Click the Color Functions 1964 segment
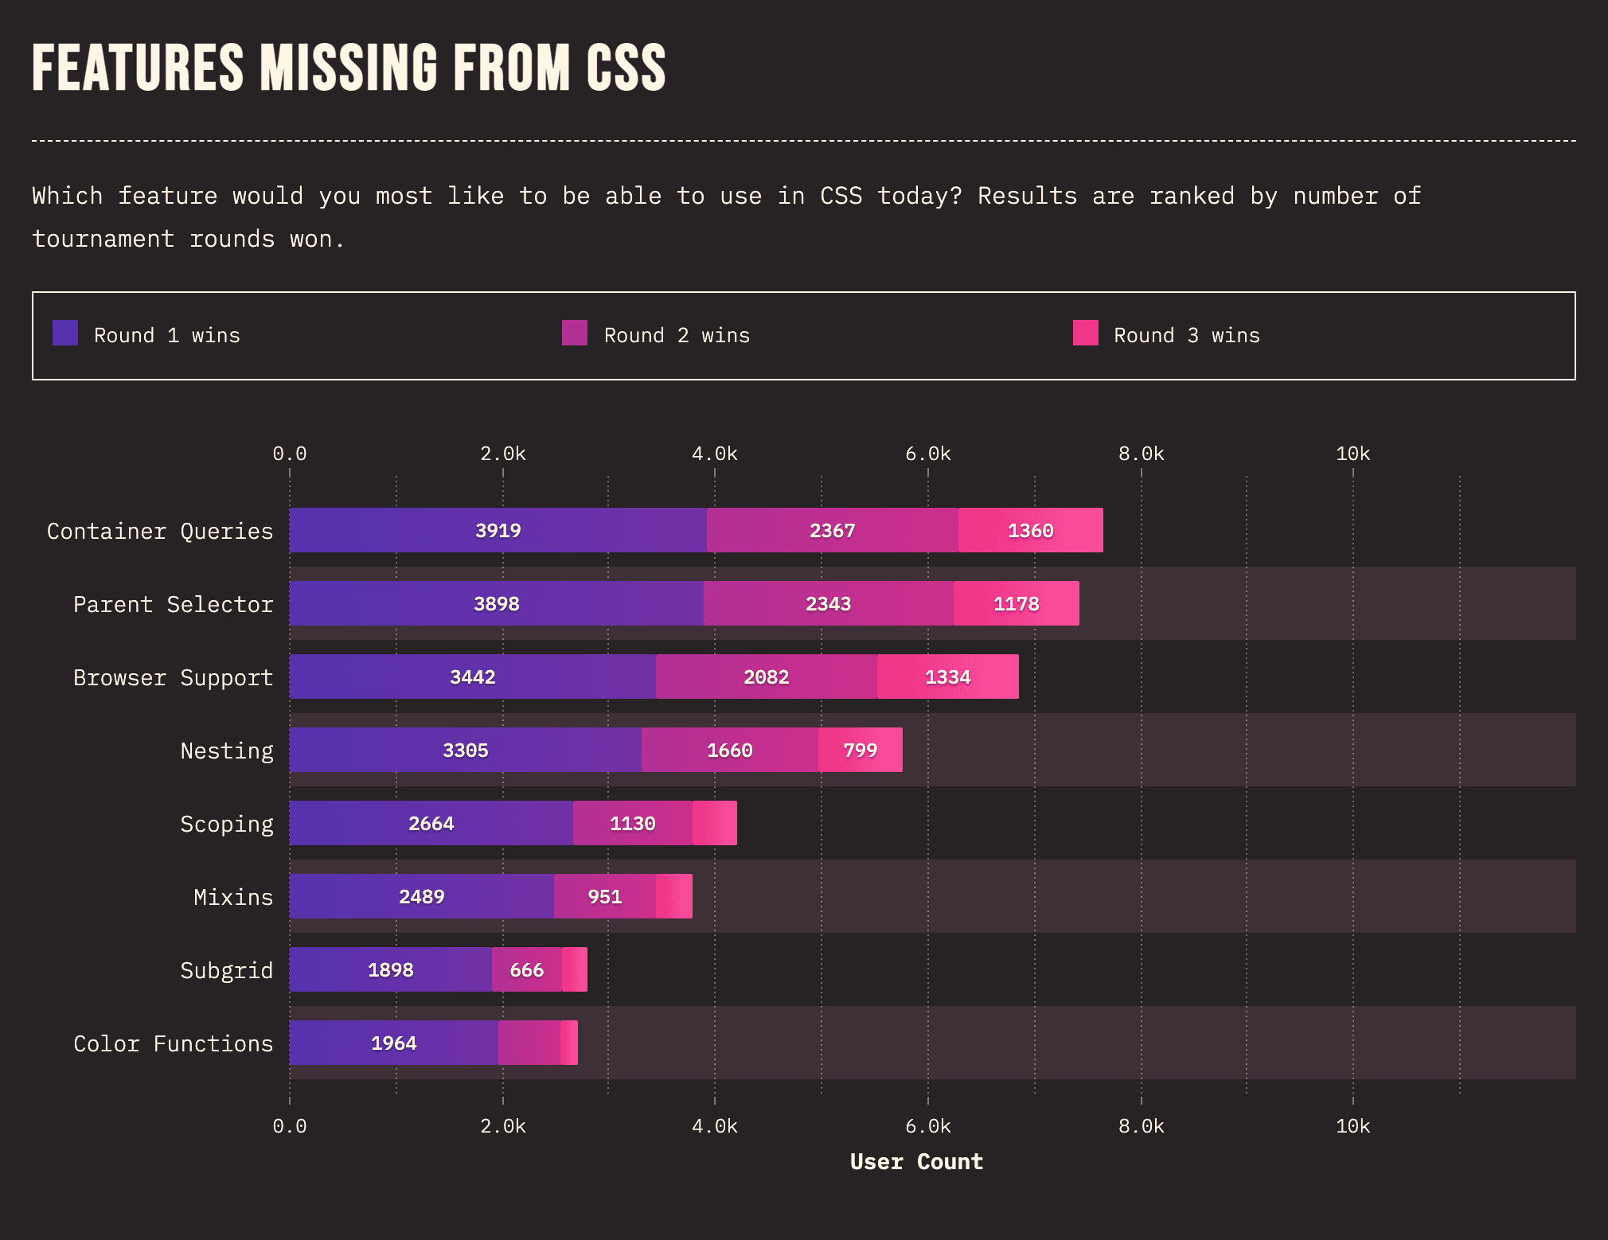This screenshot has height=1240, width=1608. click(x=394, y=1043)
